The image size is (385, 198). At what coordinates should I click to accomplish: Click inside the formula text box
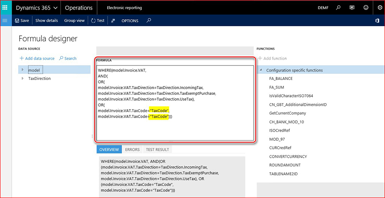[x=175, y=103]
